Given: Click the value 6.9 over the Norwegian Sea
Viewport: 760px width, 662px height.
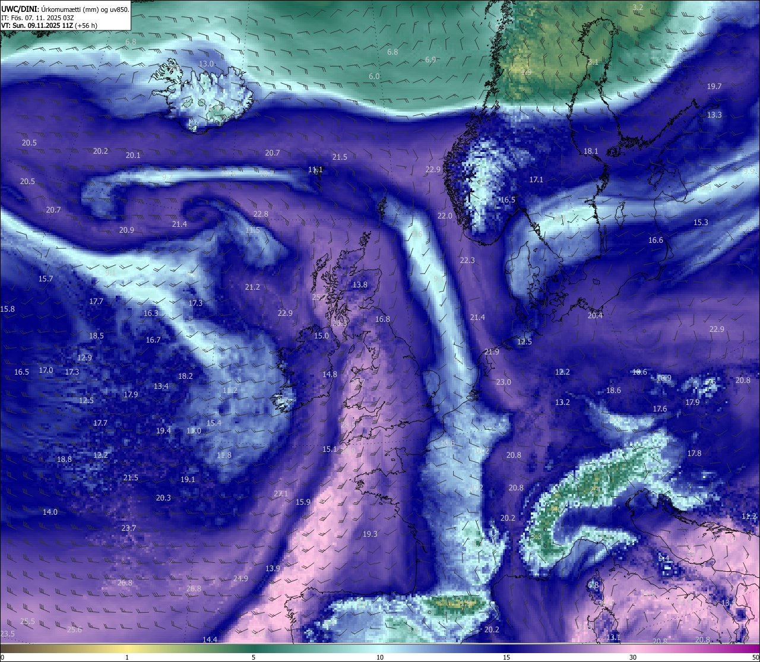Looking at the screenshot, I should [430, 59].
